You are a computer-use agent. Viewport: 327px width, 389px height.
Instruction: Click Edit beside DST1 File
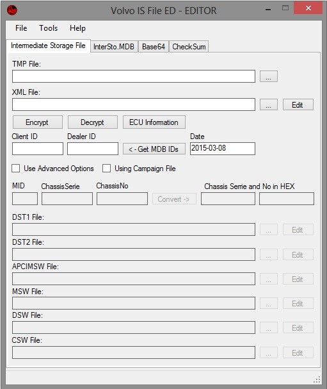pos(298,229)
